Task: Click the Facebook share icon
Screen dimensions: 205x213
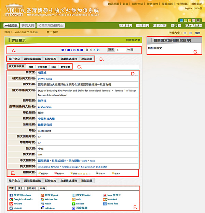Action: click(x=11, y=195)
